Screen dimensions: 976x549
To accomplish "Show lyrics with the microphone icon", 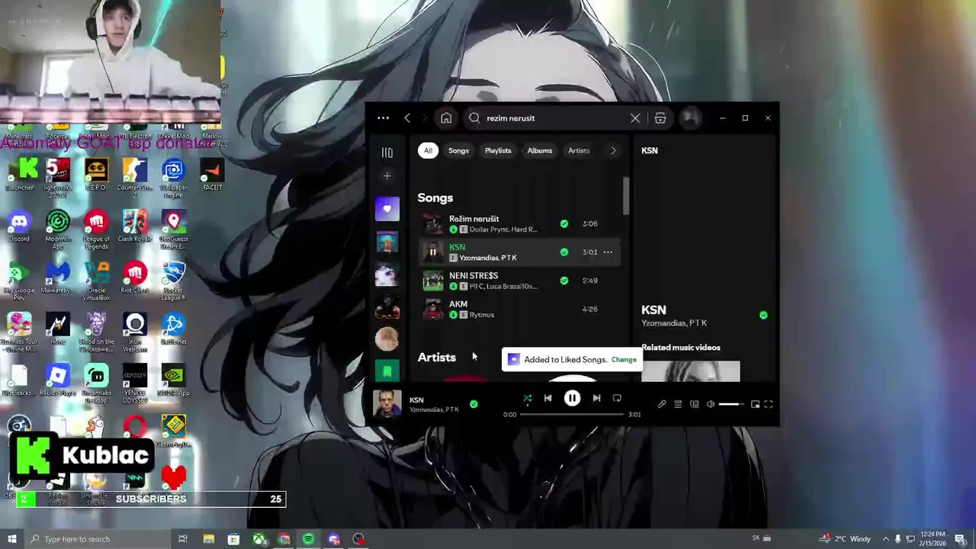I will [662, 404].
